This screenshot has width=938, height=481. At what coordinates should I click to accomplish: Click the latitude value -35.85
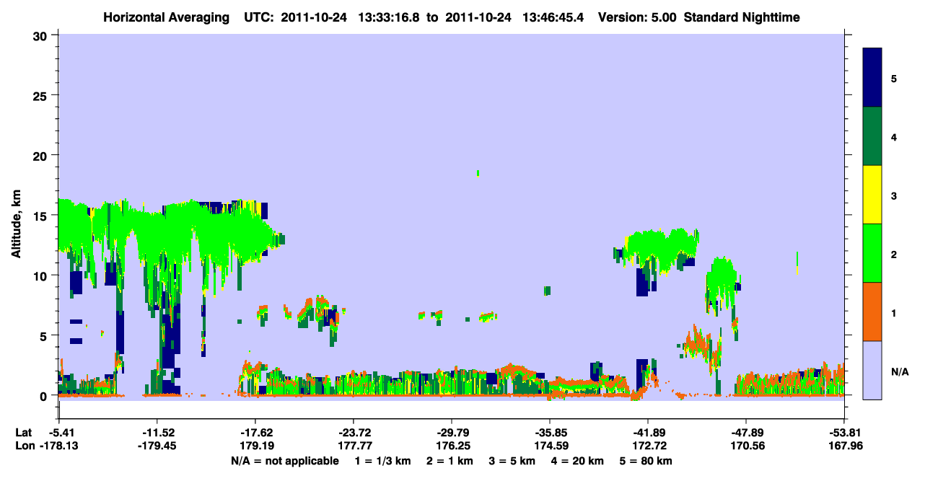coord(550,433)
